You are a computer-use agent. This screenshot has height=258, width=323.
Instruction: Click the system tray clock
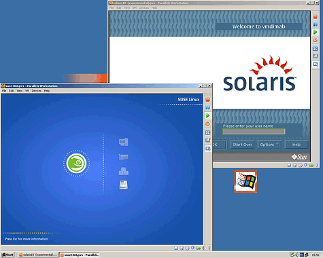(x=316, y=255)
